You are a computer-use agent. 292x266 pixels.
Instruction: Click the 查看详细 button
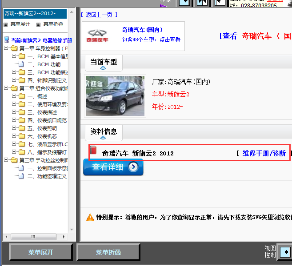(113, 167)
